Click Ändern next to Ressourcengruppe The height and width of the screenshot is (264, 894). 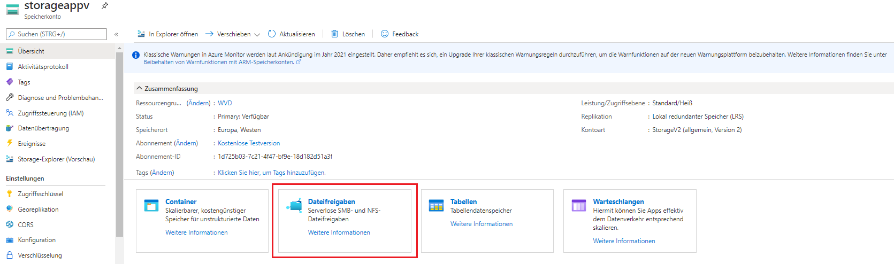point(198,103)
